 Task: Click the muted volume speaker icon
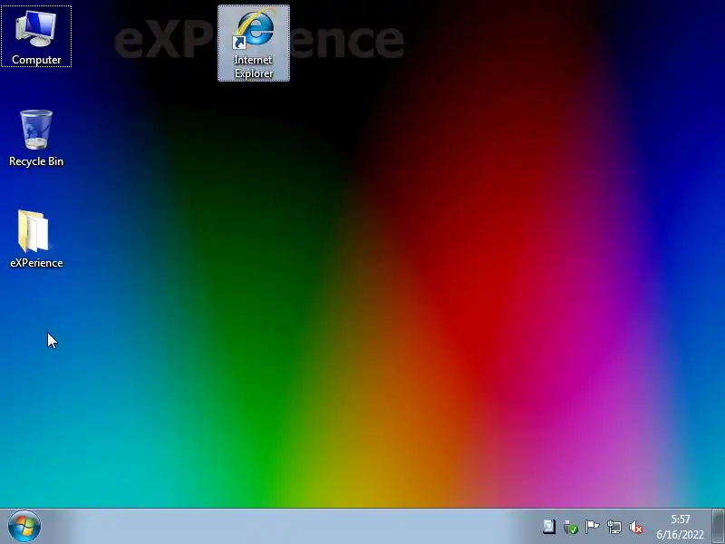636,527
